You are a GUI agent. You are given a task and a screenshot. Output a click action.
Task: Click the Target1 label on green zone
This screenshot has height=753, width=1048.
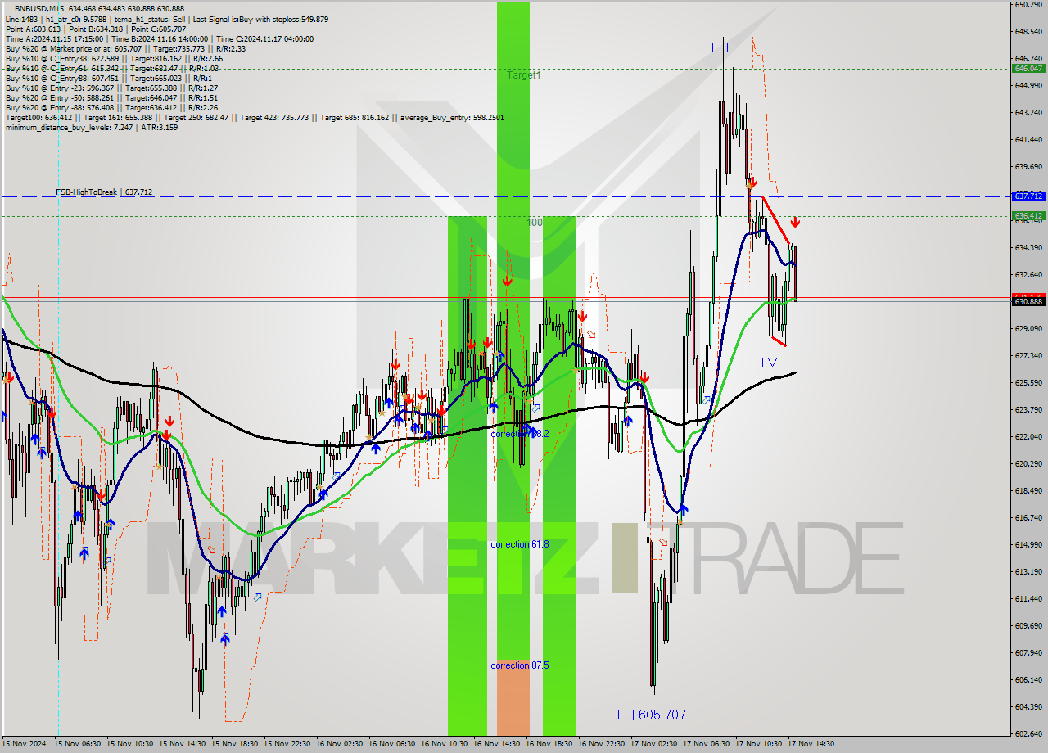[x=523, y=75]
